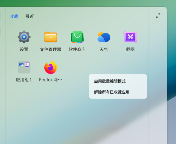Switch to the 收藏 favorites tab
176x144 pixels.
point(14,16)
